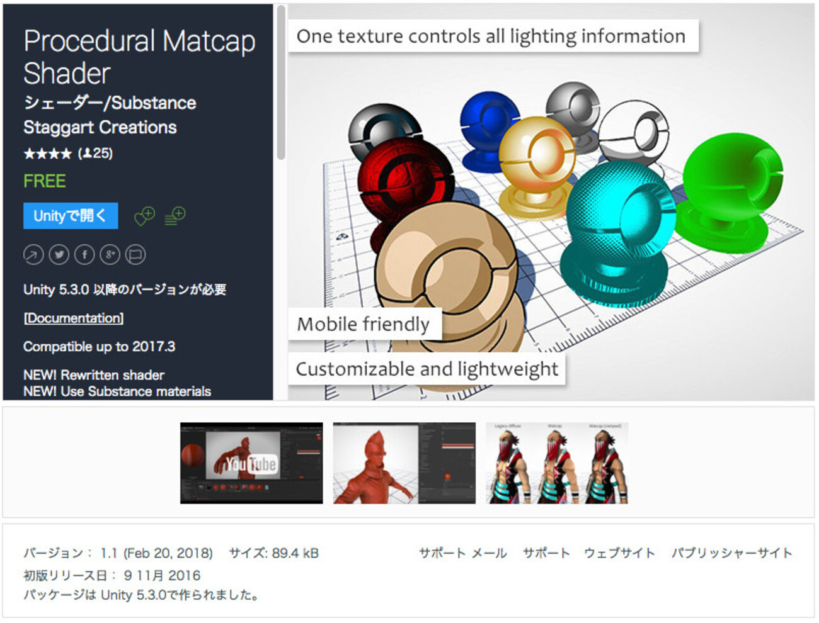Share this asset on Twitter
Viewport: 819px width, 623px height.
pos(59,254)
